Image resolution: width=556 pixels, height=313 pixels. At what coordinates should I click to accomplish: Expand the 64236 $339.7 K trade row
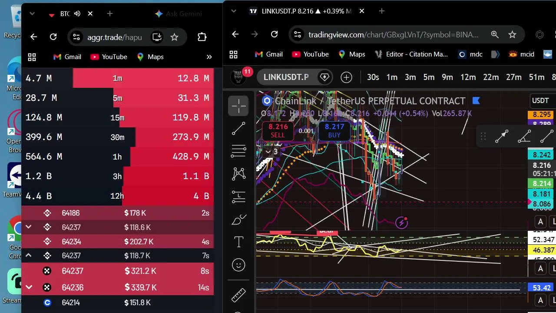[29, 287]
